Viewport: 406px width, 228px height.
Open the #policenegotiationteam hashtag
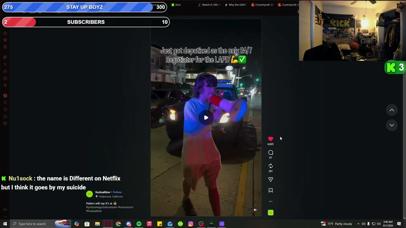click(102, 207)
